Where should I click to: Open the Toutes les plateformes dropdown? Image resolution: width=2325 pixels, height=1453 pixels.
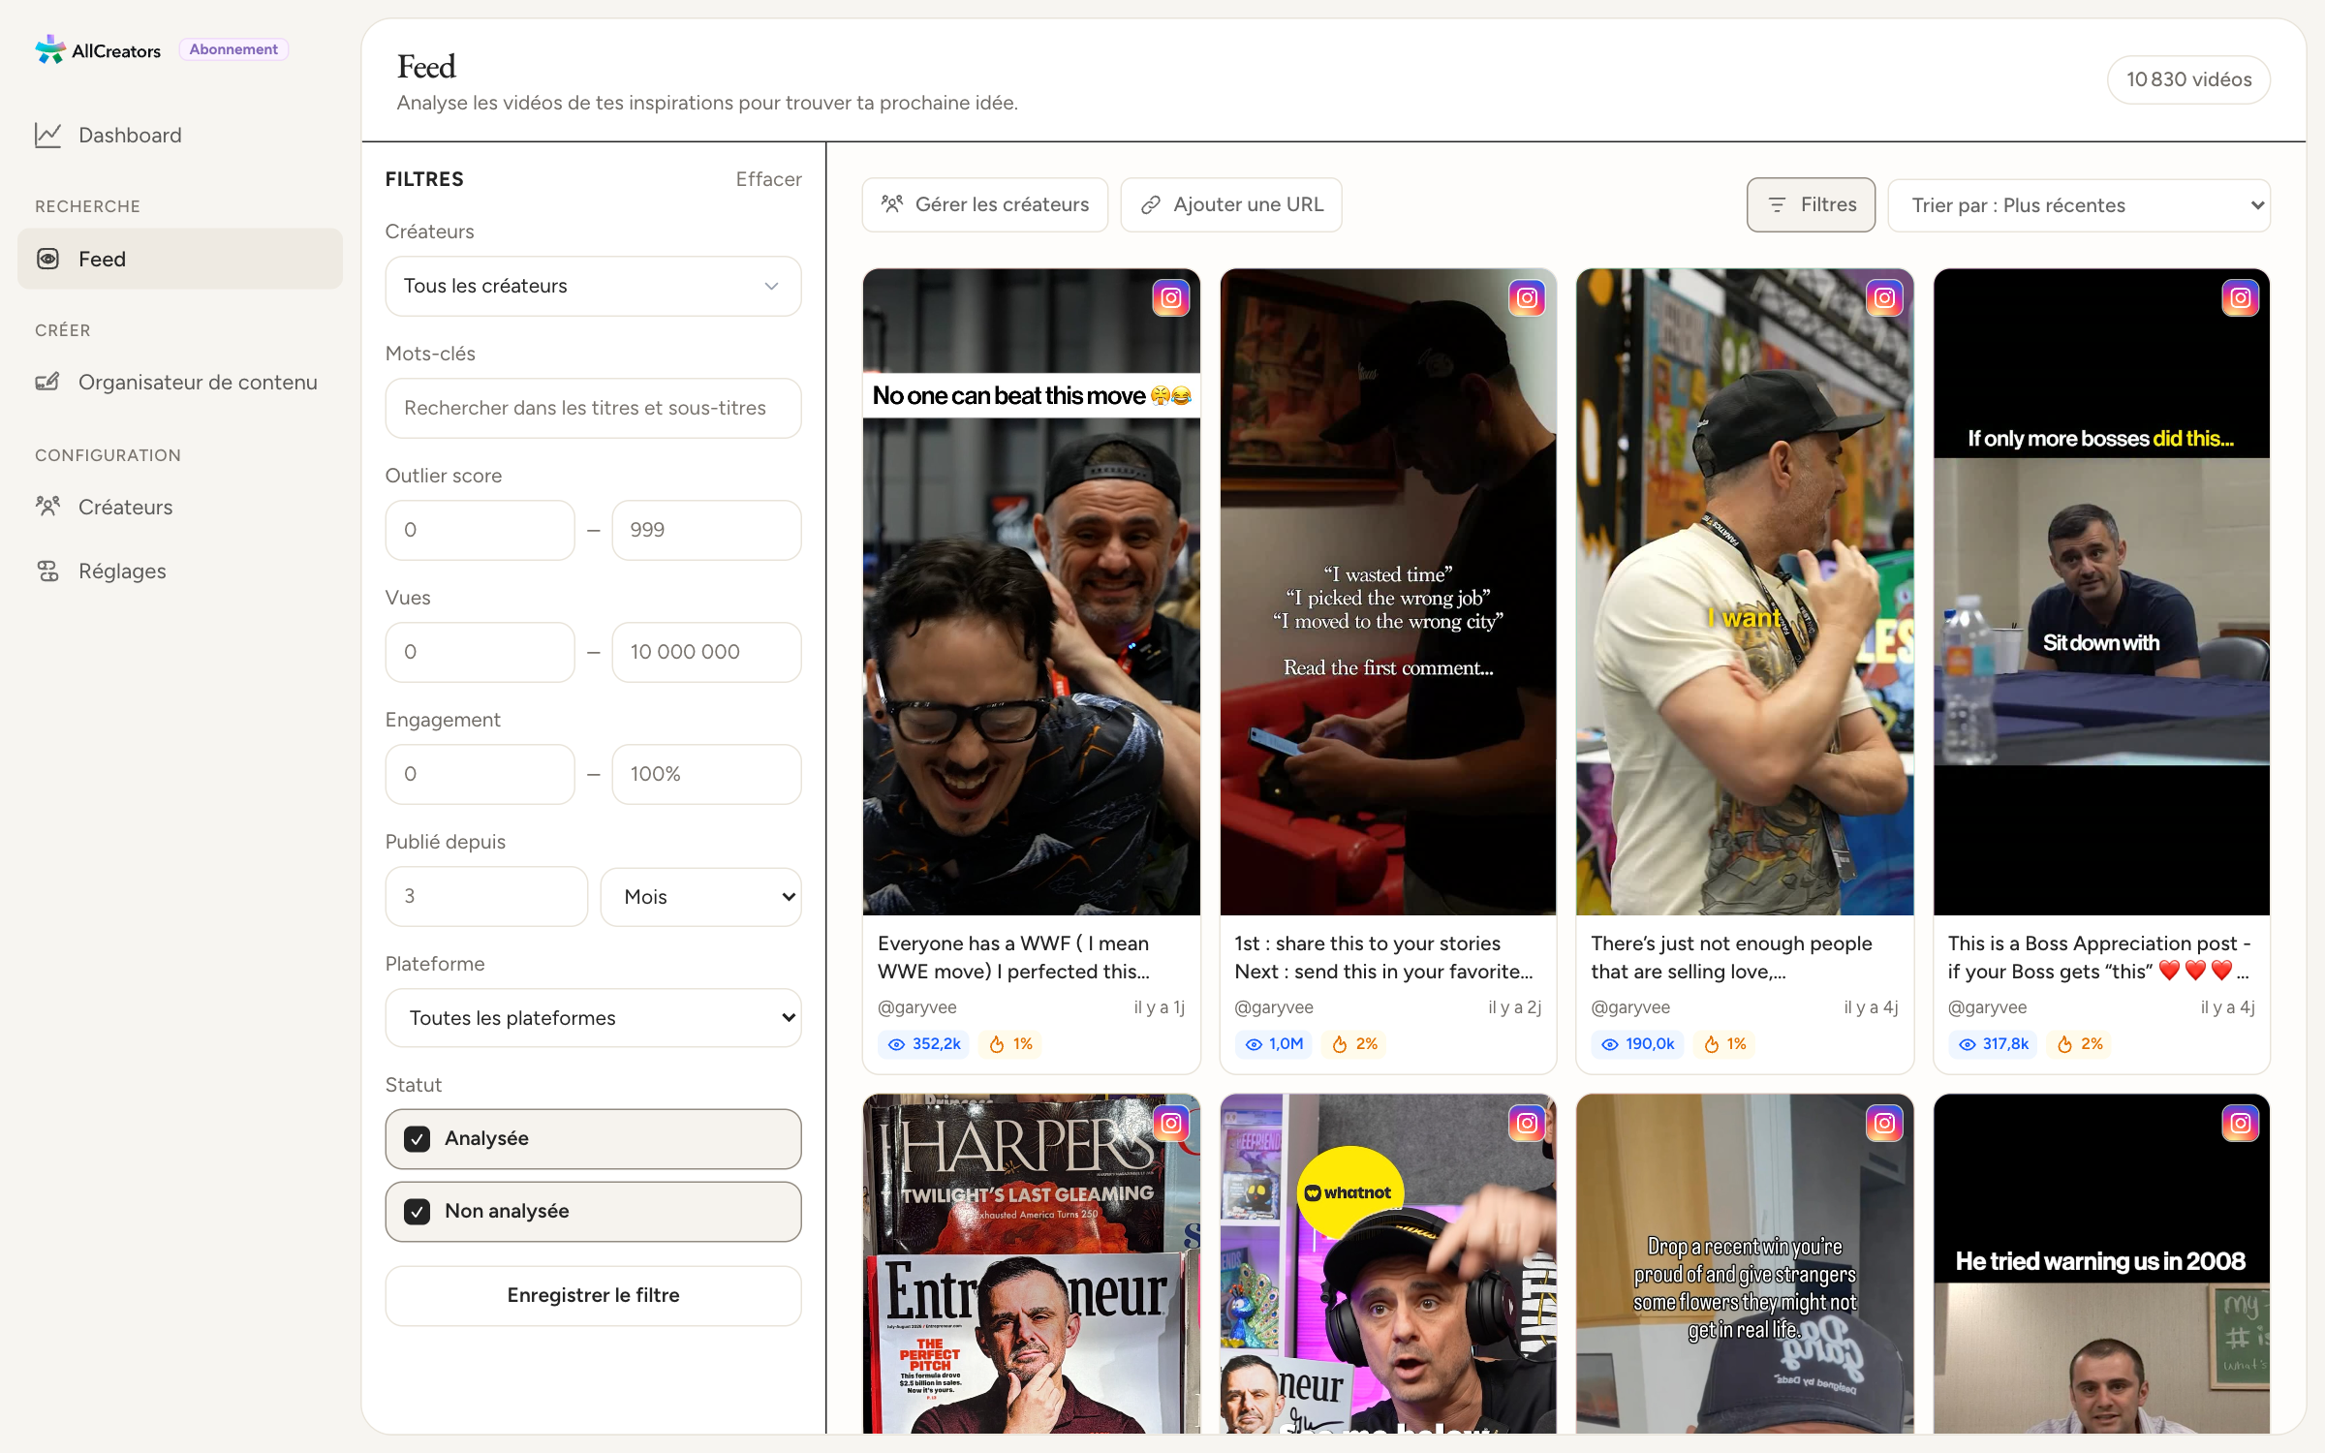coord(593,1017)
